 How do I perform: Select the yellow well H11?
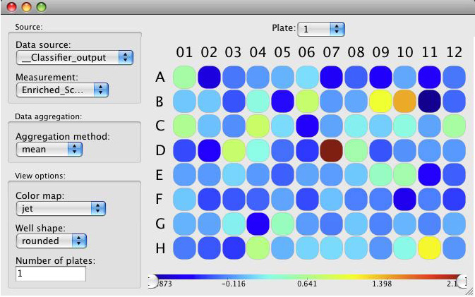[430, 247]
